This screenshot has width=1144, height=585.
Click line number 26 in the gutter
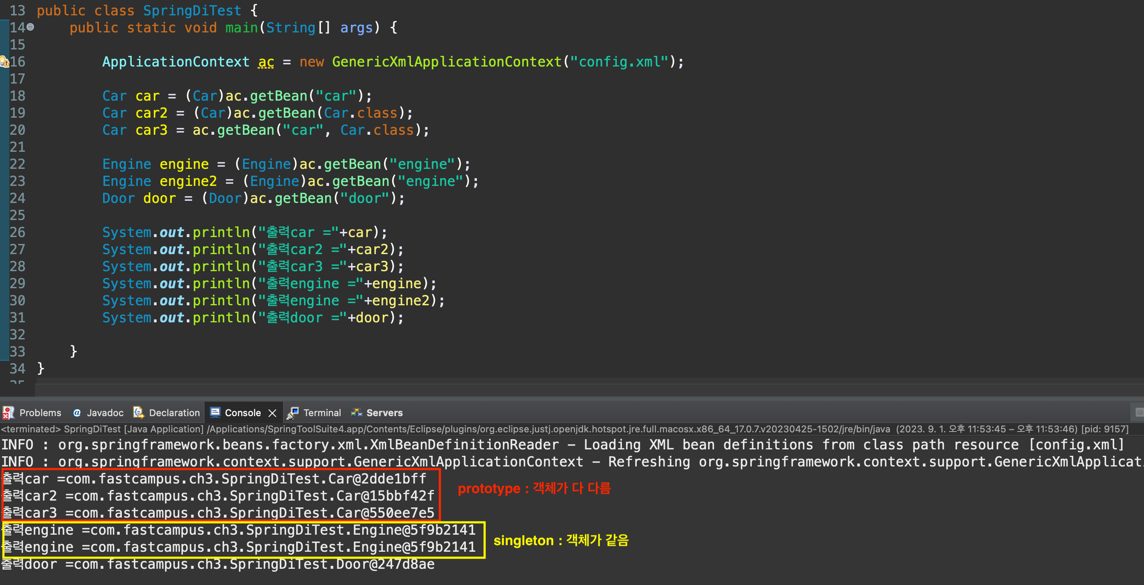[x=17, y=232]
